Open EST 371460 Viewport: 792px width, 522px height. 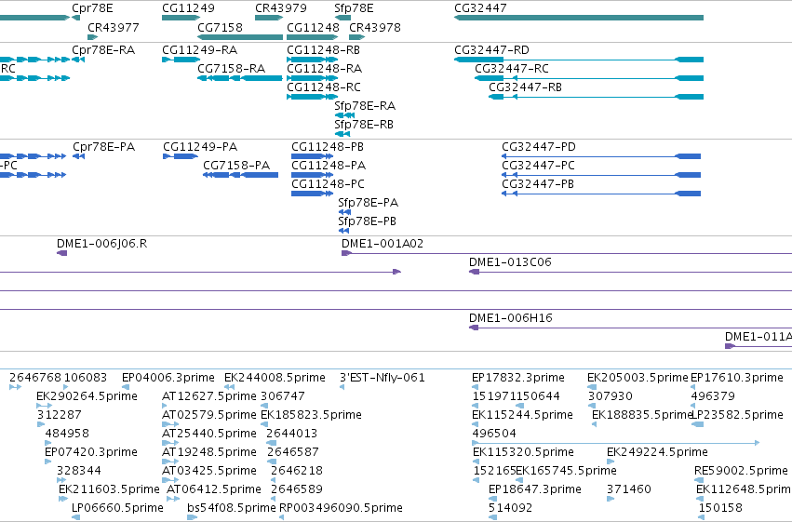[x=629, y=489]
